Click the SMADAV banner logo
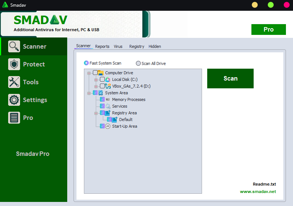 [40, 20]
